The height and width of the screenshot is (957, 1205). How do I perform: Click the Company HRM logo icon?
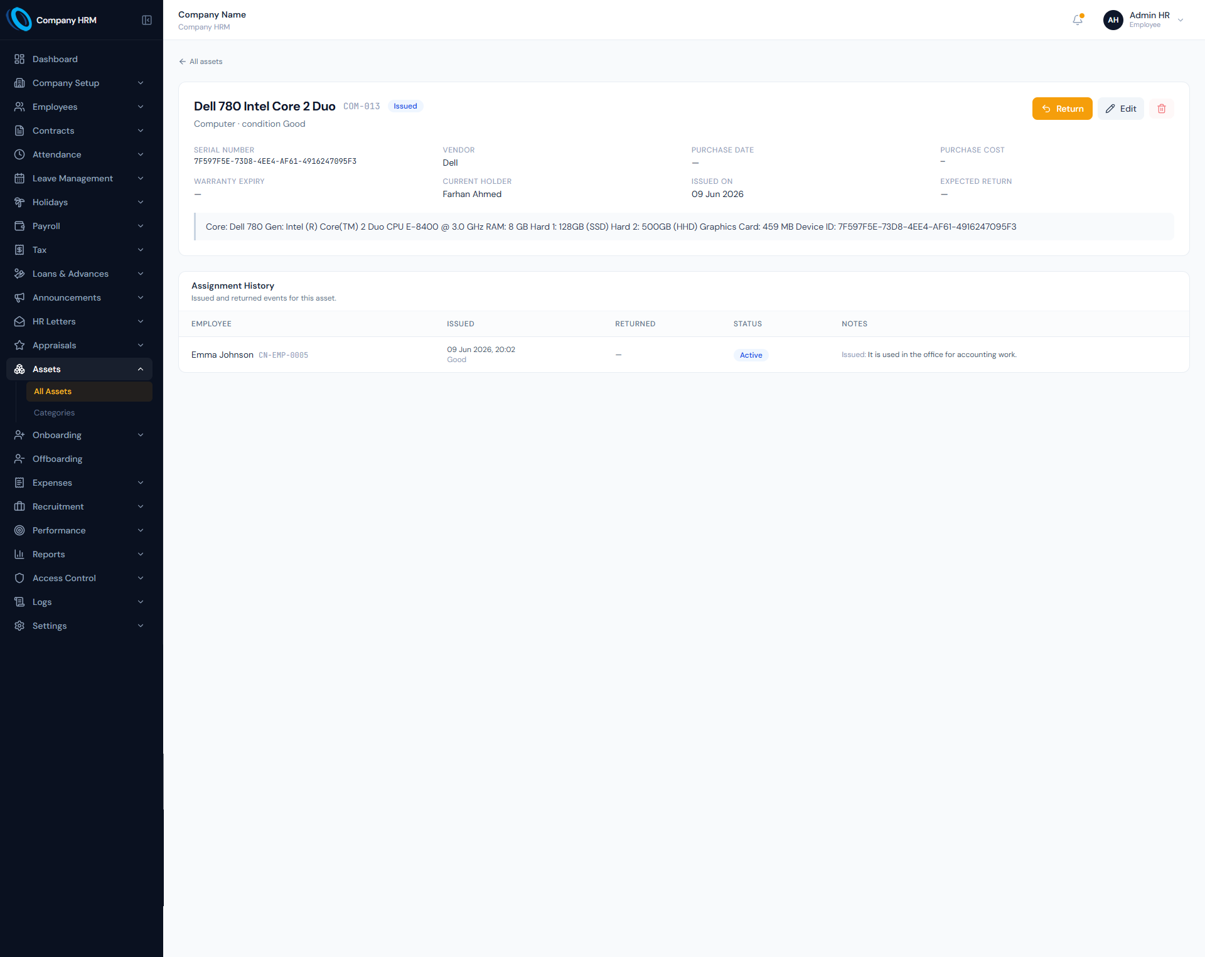pos(19,19)
